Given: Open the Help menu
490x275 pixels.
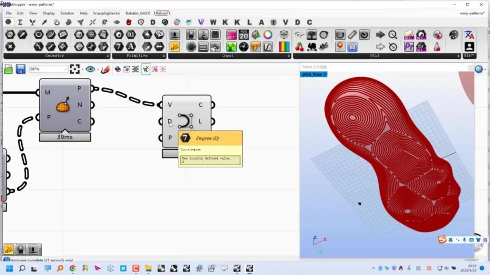Looking at the screenshot, I should click(83, 13).
